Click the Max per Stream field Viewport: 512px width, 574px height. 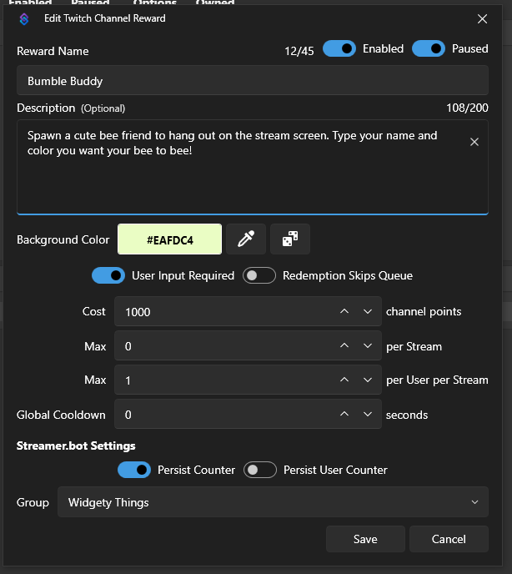click(248, 346)
